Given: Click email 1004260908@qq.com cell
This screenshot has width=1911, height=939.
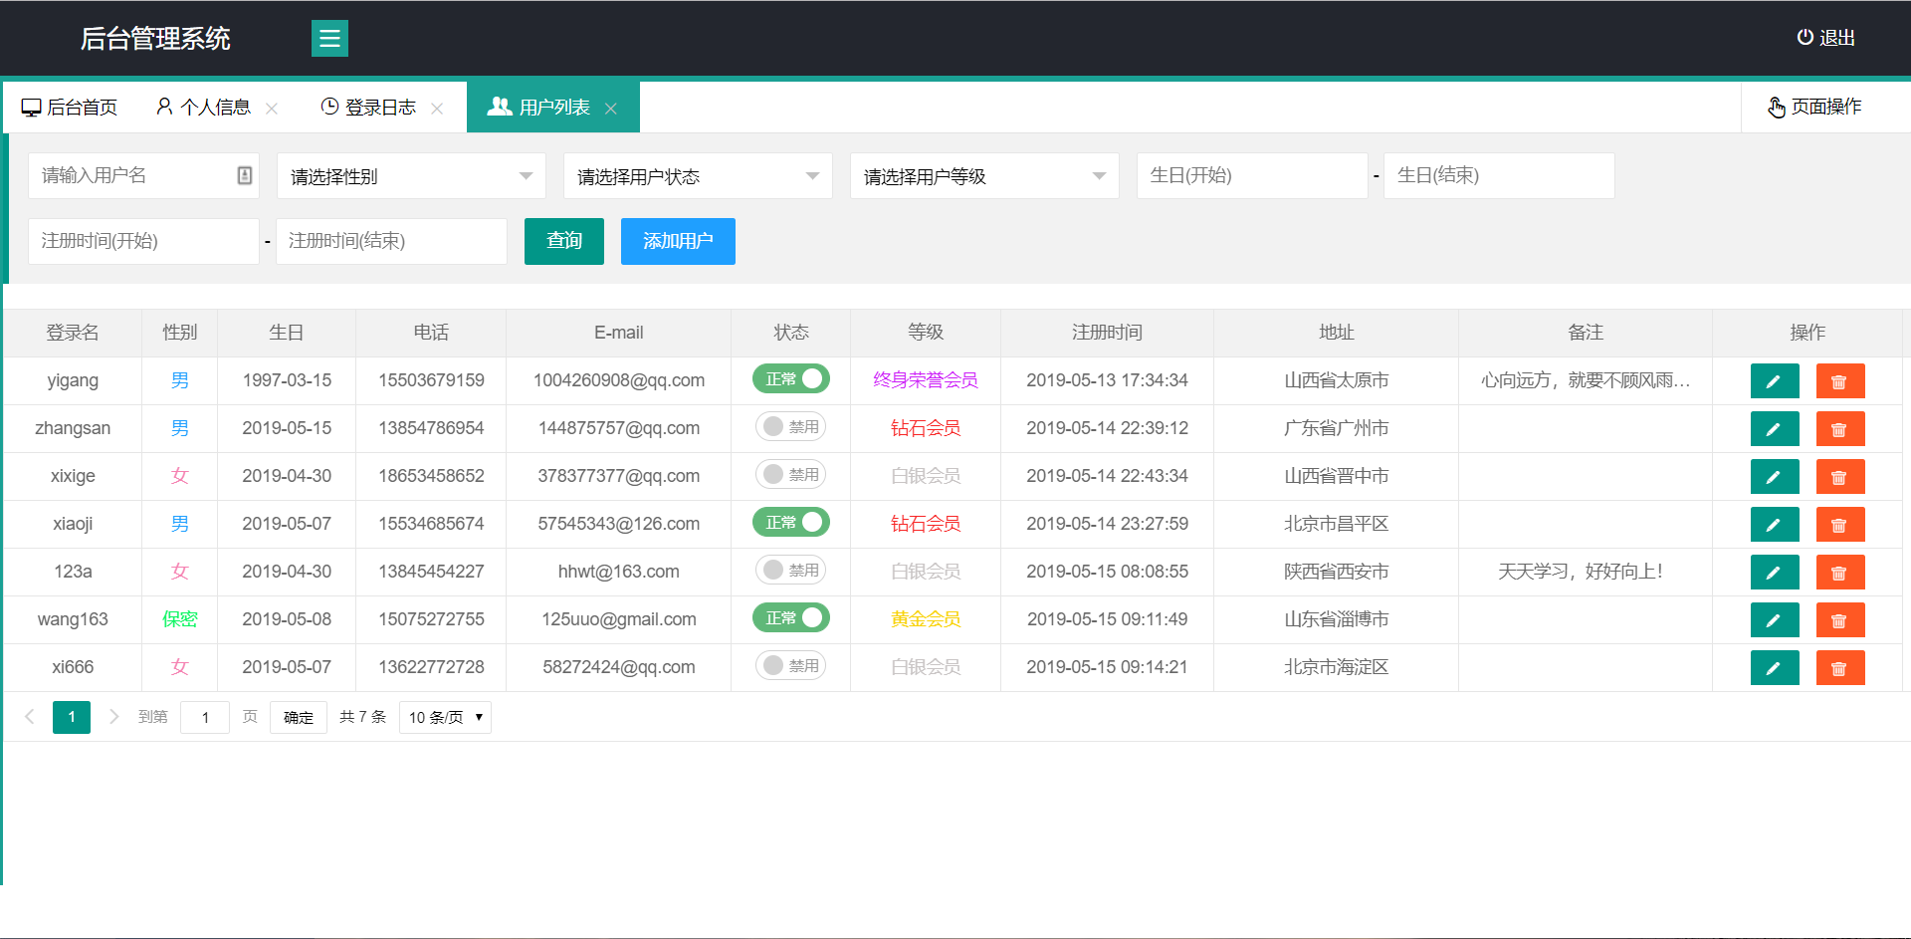Looking at the screenshot, I should (x=619, y=380).
